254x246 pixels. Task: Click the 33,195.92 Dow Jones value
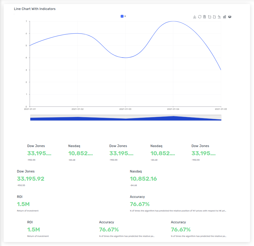(x=31, y=179)
